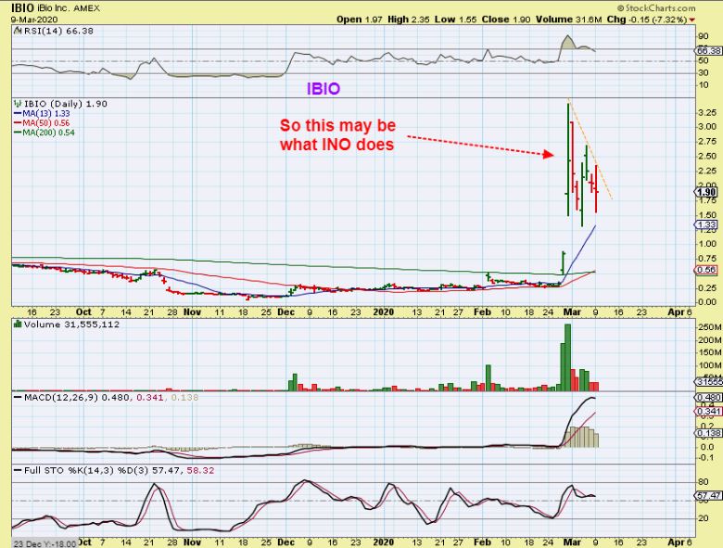The image size is (723, 548).
Task: Click the High 2.35 value
Action: pyautogui.click(x=409, y=19)
